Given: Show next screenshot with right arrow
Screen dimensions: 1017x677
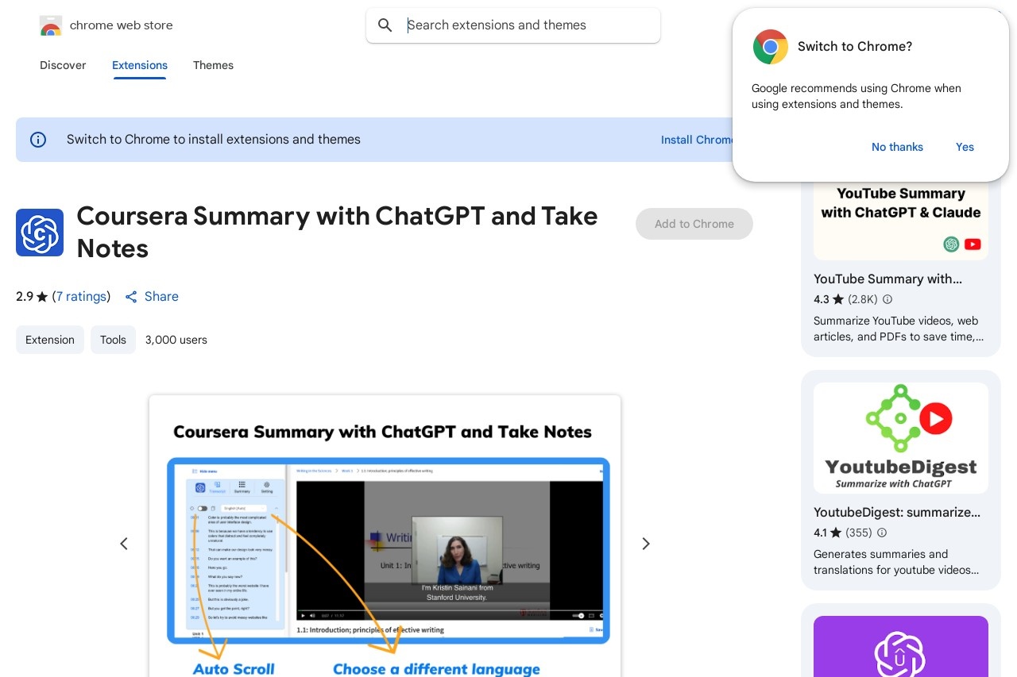Looking at the screenshot, I should (x=646, y=544).
